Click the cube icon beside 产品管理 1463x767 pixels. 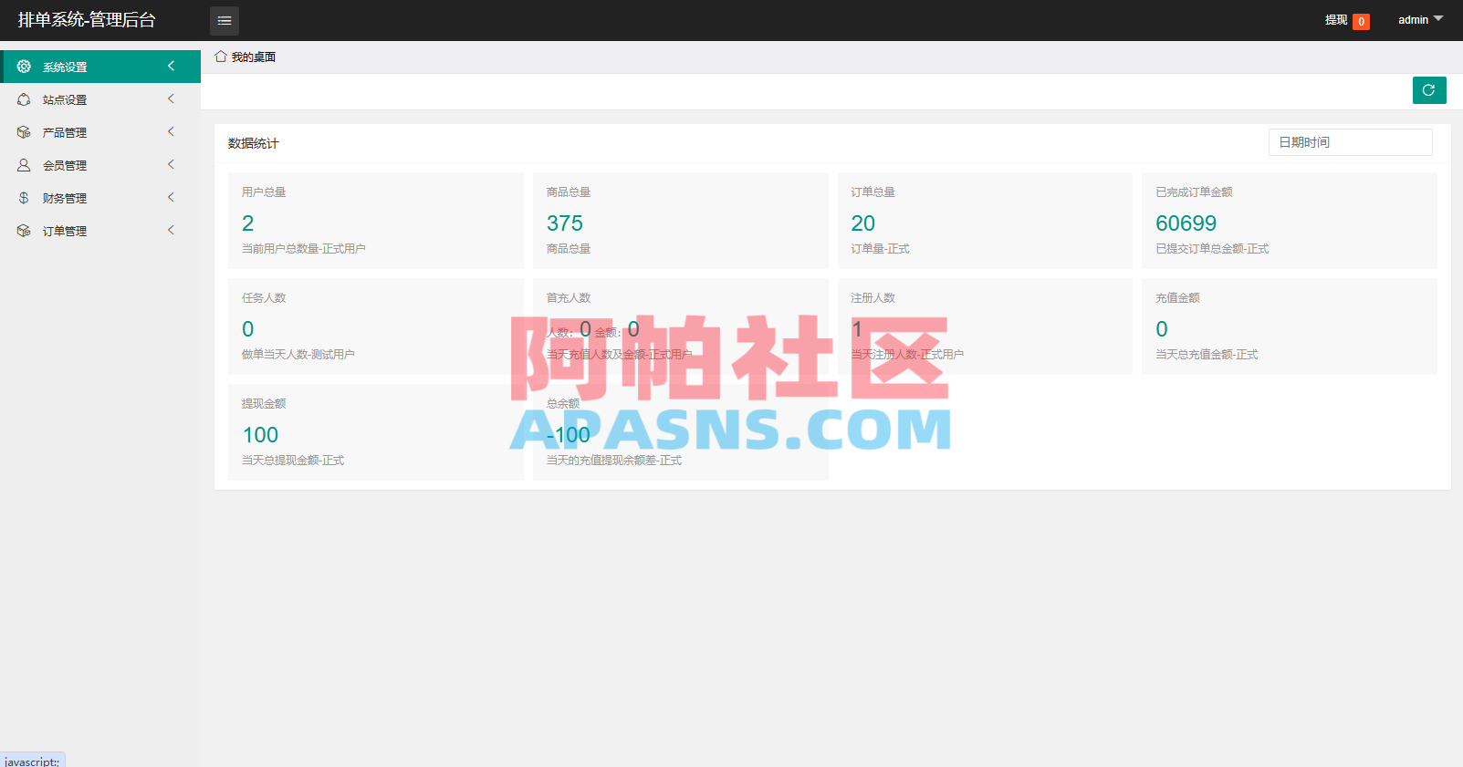click(24, 132)
